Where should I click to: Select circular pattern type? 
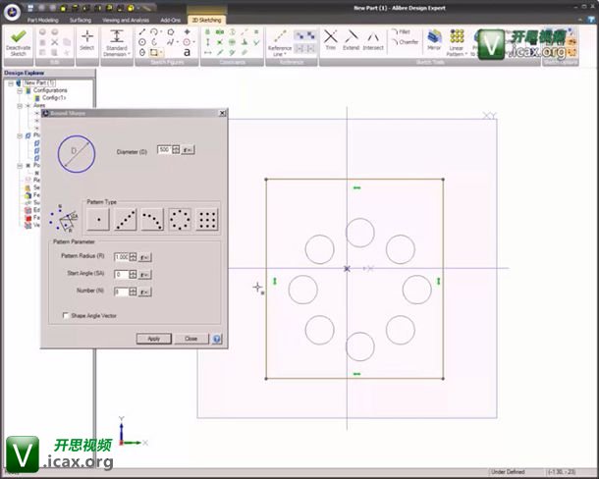(x=180, y=220)
